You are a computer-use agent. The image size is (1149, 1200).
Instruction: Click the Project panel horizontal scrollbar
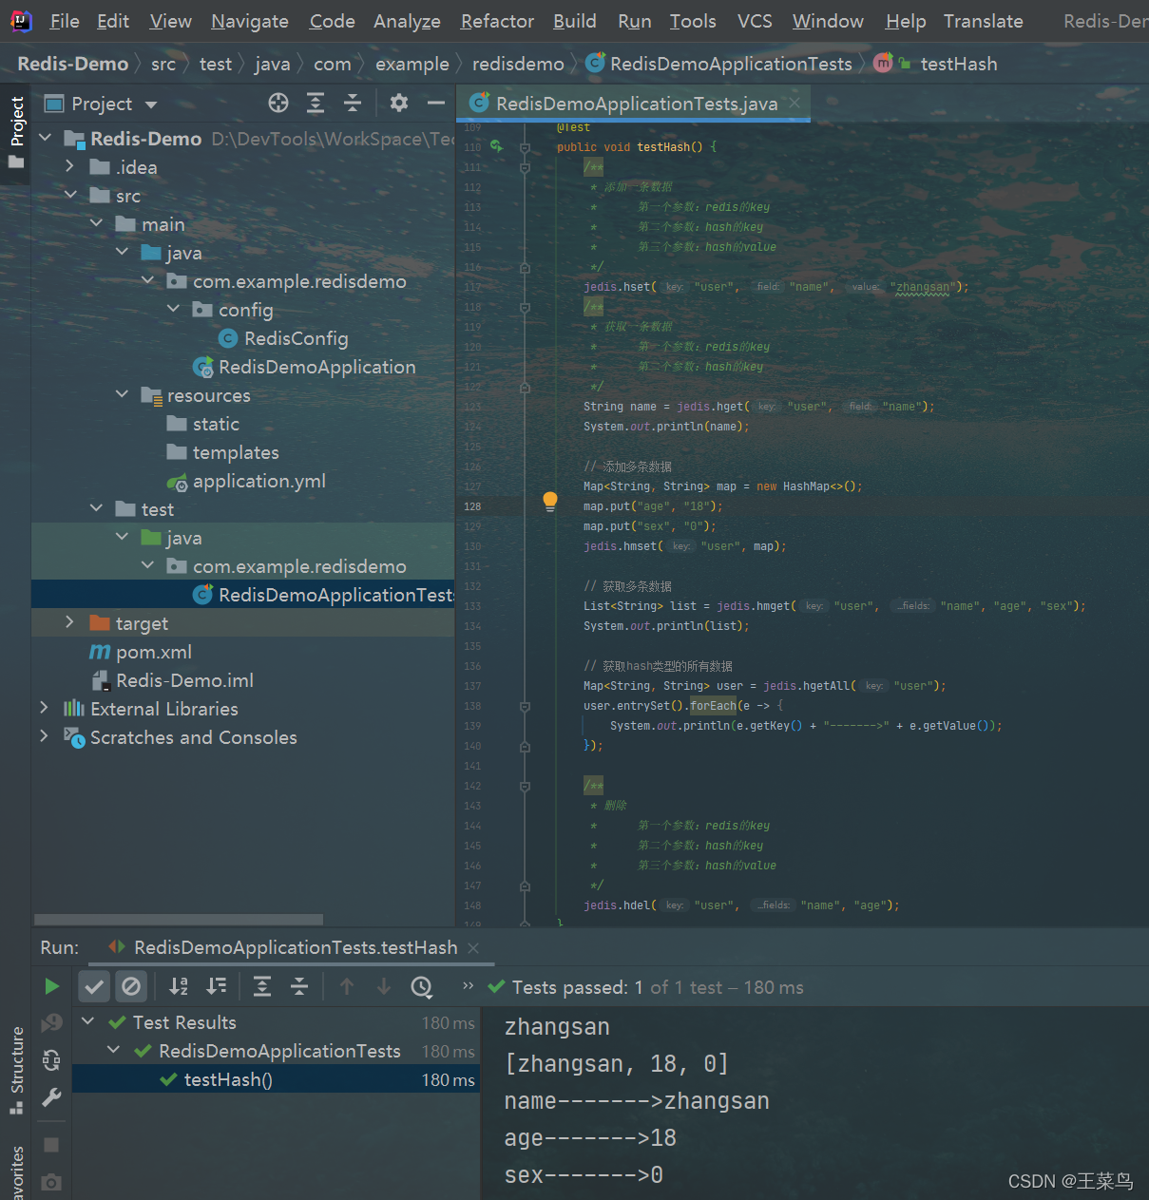pos(179,920)
